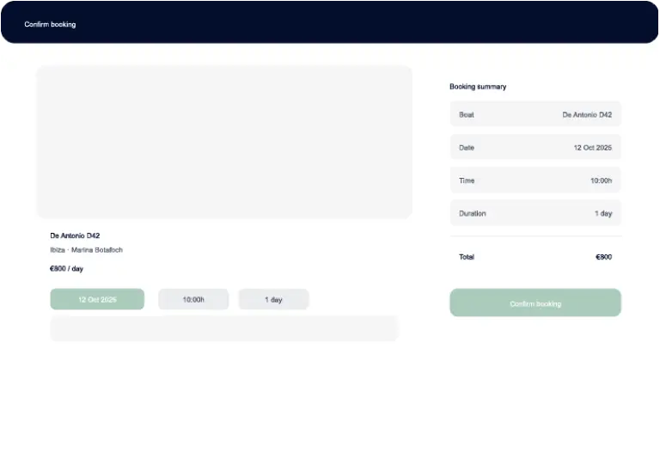
Task: Click the Ibiza · Marina Botafoch location text
Action: coord(86,250)
